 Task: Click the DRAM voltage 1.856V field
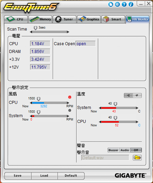pos(40,52)
